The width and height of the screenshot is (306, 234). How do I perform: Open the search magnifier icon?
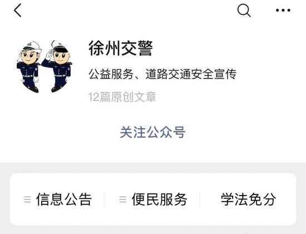coord(244,11)
